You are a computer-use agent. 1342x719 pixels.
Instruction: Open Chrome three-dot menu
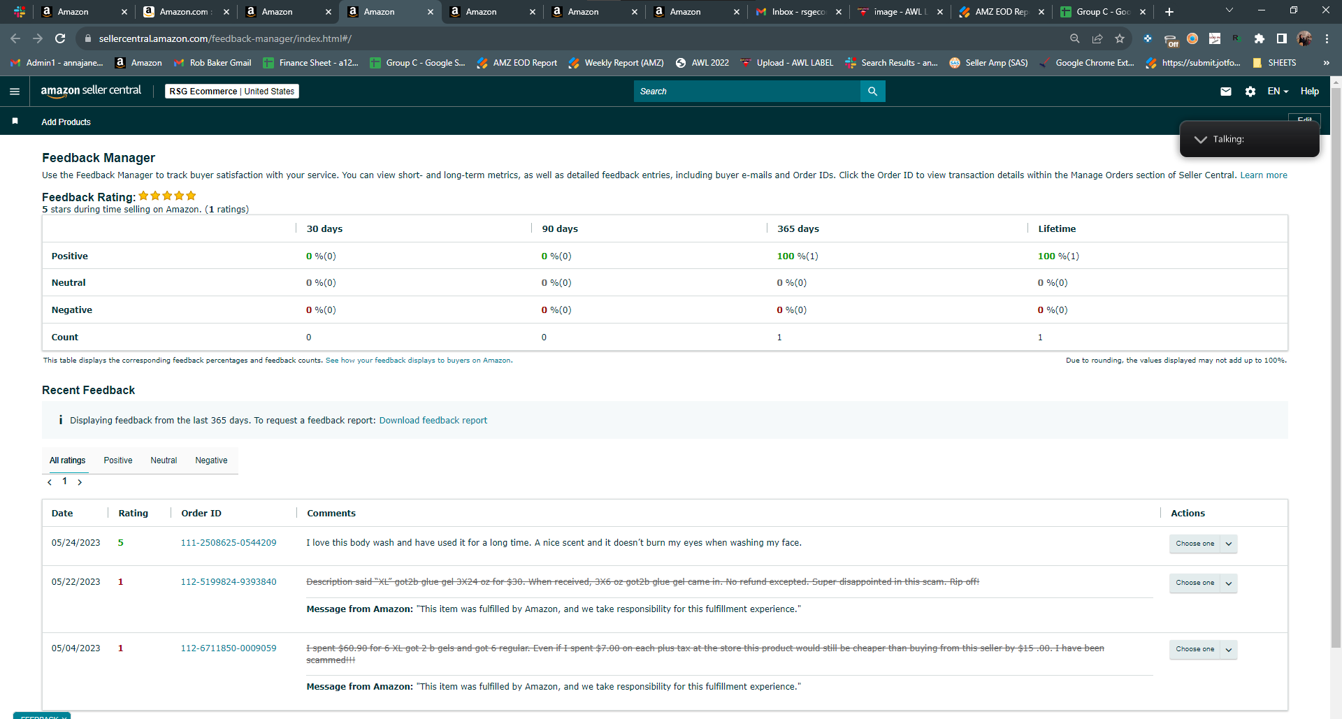pyautogui.click(x=1327, y=39)
